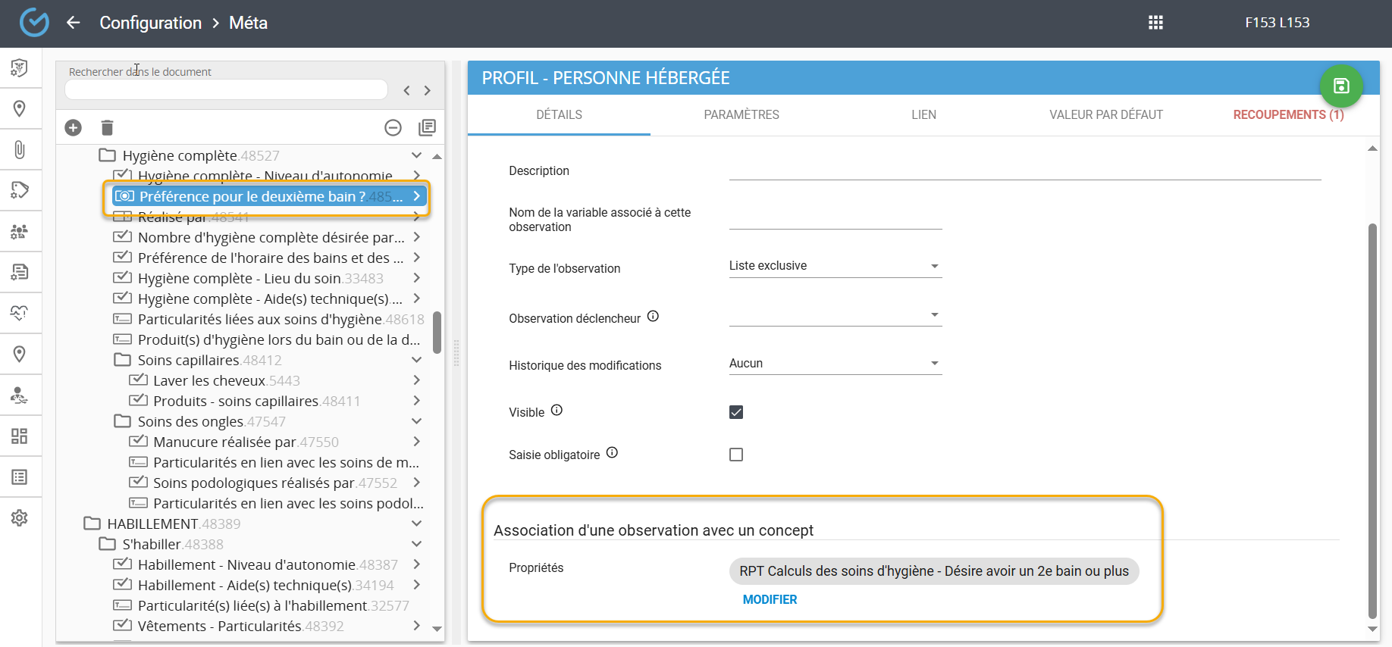Collapse the Soins capillaires folder
Image resolution: width=1392 pixels, height=647 pixels.
pyautogui.click(x=416, y=360)
